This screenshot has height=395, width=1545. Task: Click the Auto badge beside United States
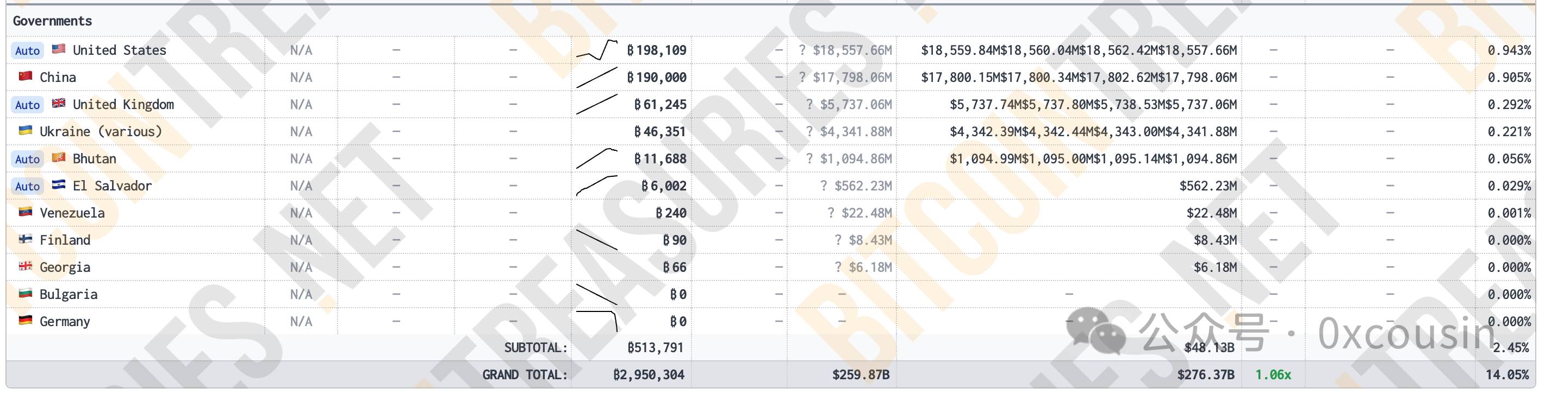[28, 50]
